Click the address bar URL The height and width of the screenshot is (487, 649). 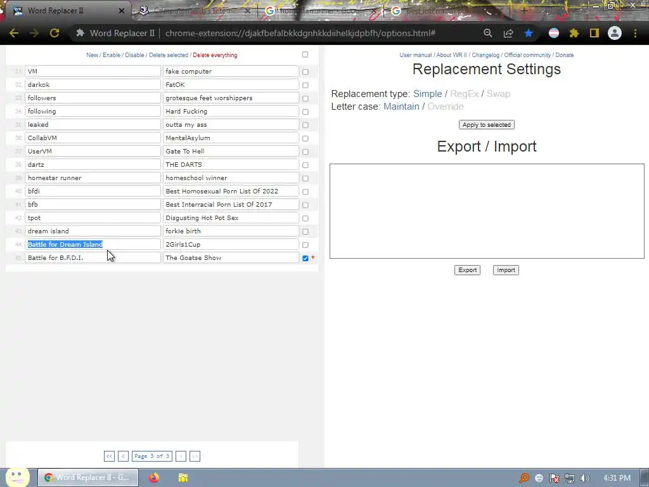300,33
